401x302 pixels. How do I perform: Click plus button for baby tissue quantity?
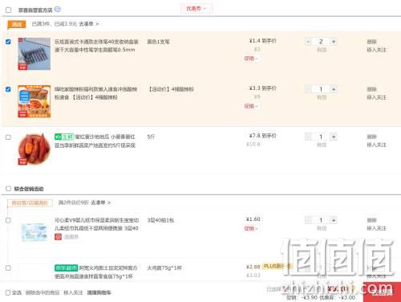pos(334,220)
